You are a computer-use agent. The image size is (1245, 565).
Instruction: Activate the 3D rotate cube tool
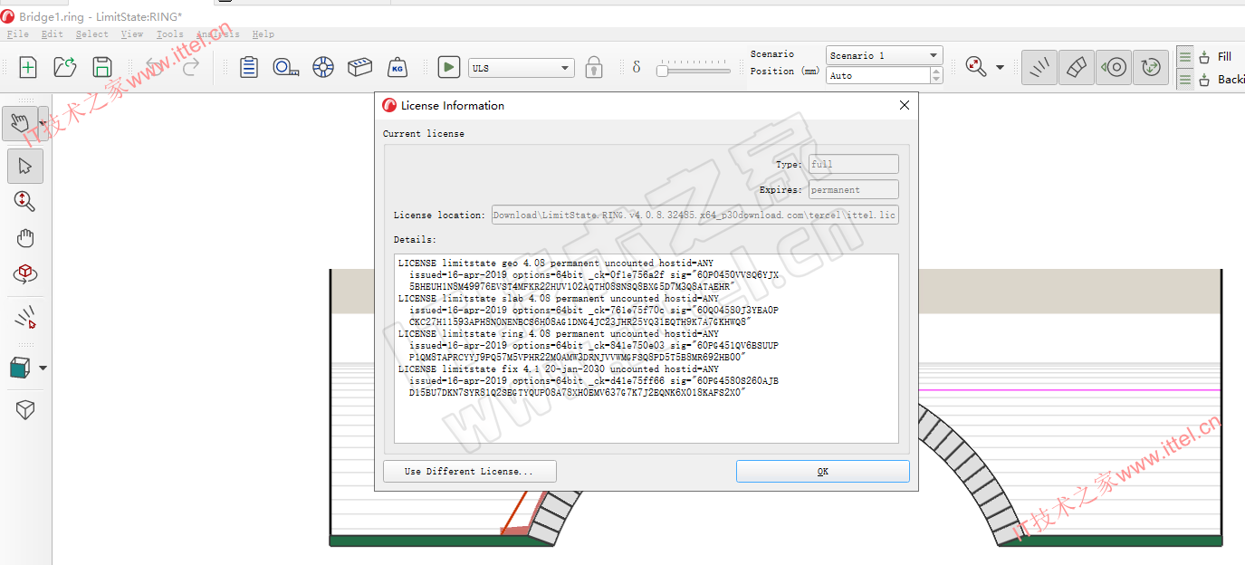(25, 274)
